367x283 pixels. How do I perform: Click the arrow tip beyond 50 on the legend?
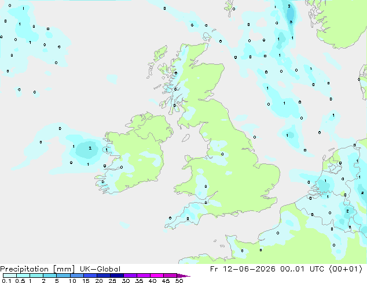(183, 275)
